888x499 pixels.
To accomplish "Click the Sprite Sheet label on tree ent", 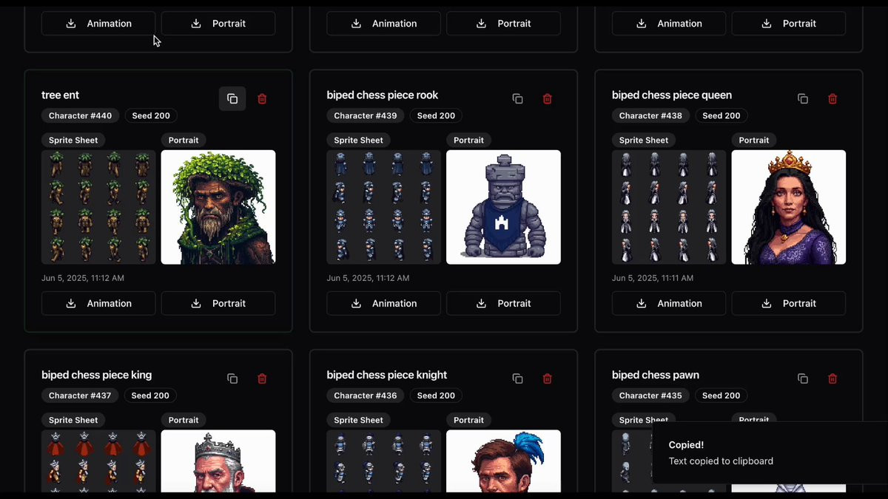I will point(73,140).
